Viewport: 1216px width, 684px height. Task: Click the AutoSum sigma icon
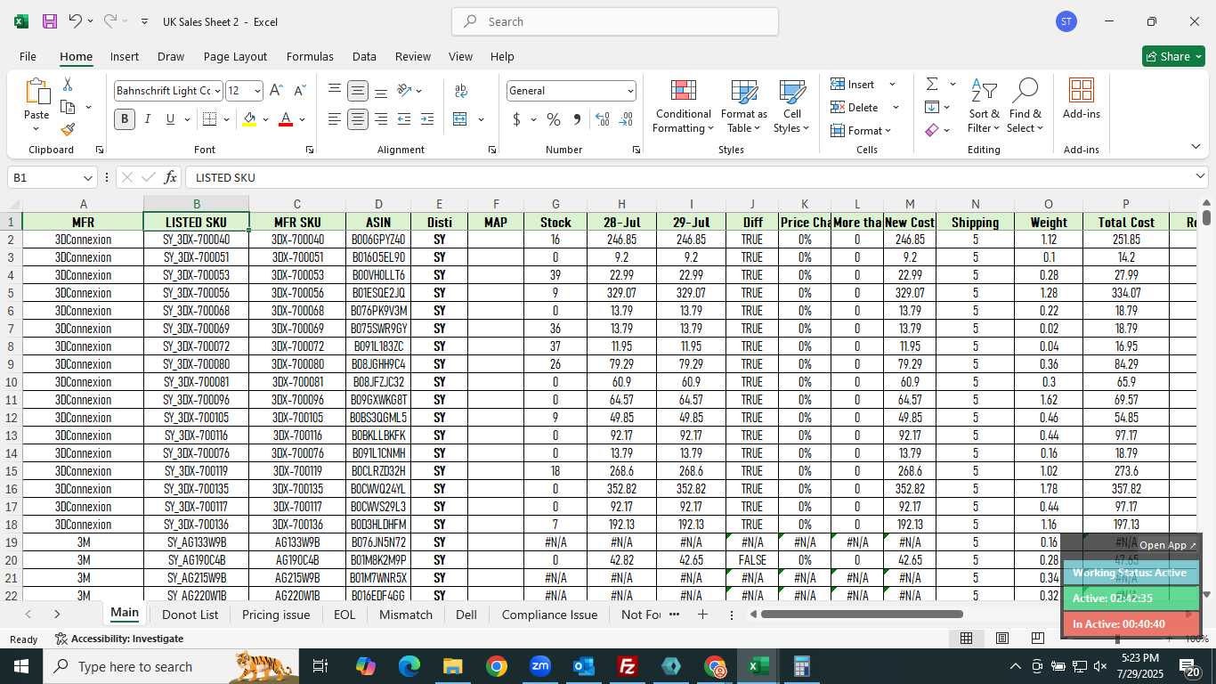[932, 84]
